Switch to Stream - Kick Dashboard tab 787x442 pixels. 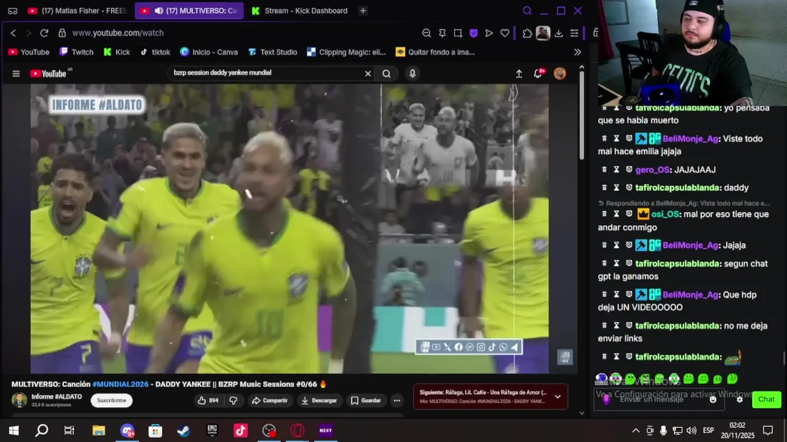click(299, 10)
